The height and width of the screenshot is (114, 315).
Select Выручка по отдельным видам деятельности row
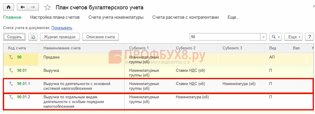(x=158, y=102)
